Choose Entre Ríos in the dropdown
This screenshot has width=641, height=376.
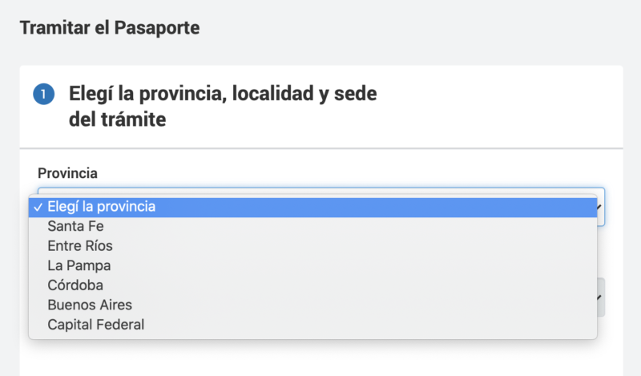(x=312, y=246)
